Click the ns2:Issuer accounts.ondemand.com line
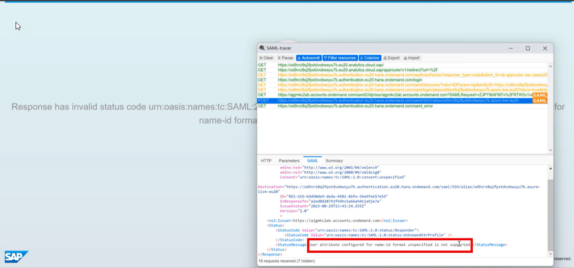This screenshot has height=268, width=574. (x=337, y=221)
